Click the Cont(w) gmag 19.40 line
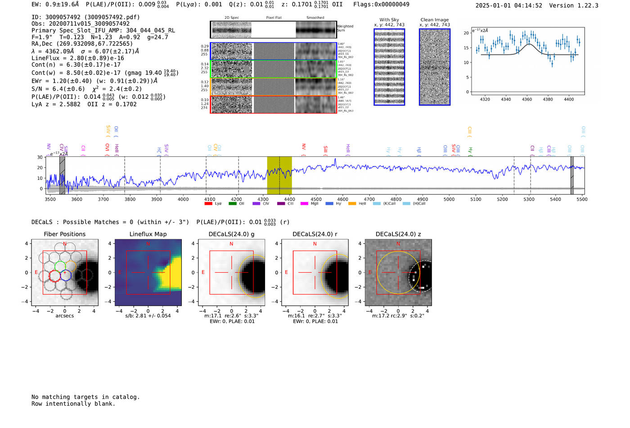Screen dimensions: 630x428 coord(105,72)
